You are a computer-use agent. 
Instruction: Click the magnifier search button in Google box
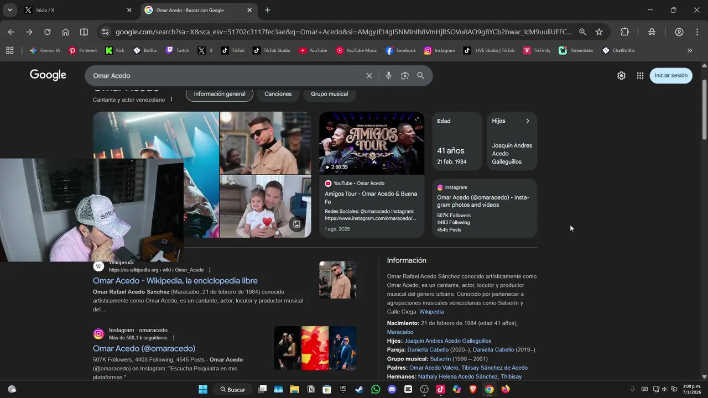[x=420, y=76]
